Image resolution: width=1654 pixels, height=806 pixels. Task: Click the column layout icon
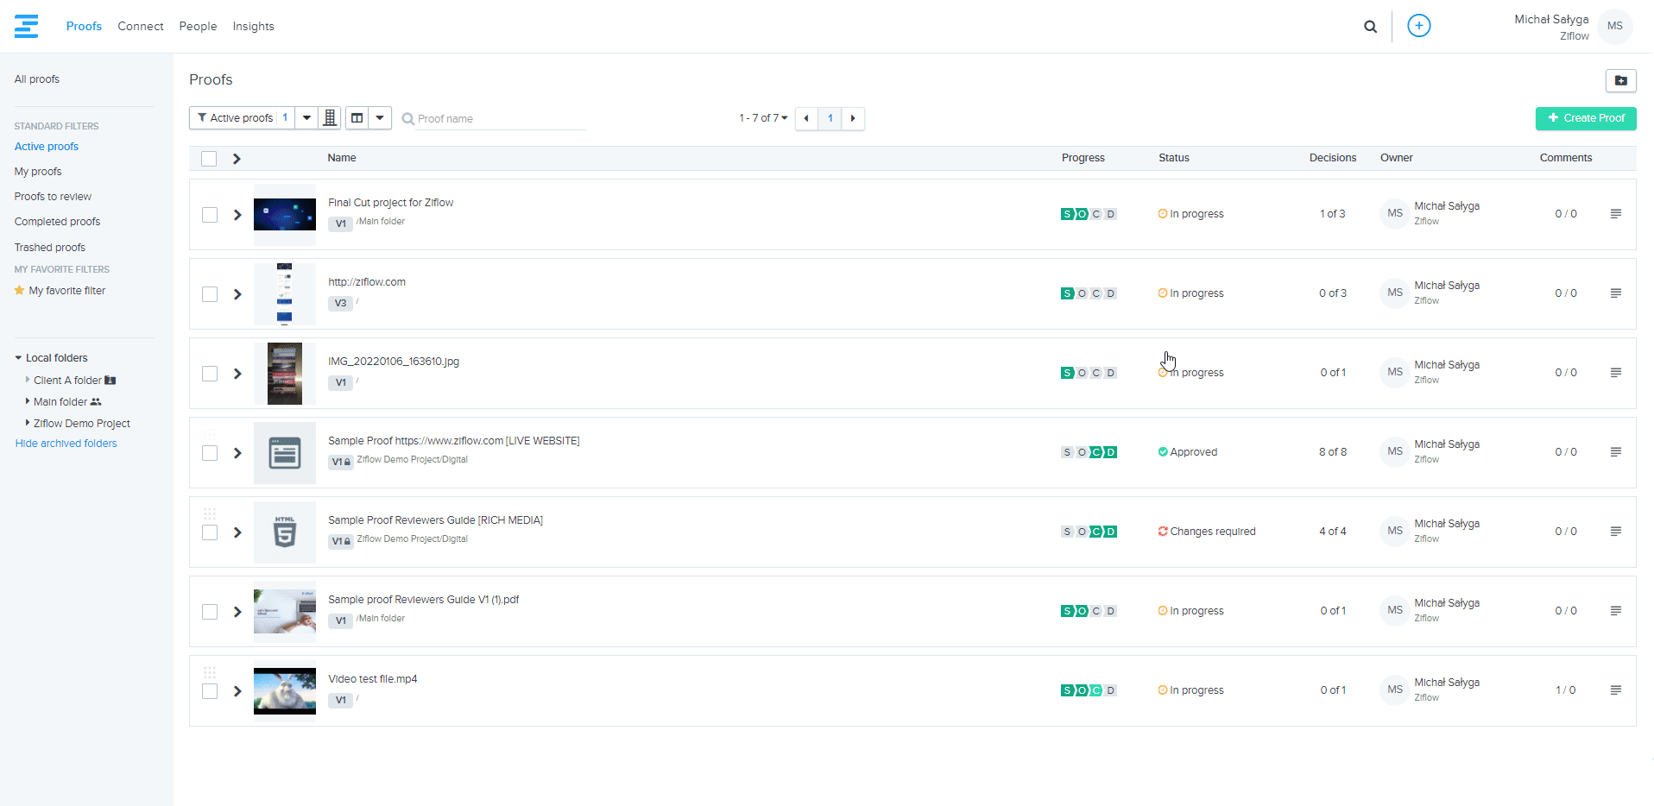(357, 118)
